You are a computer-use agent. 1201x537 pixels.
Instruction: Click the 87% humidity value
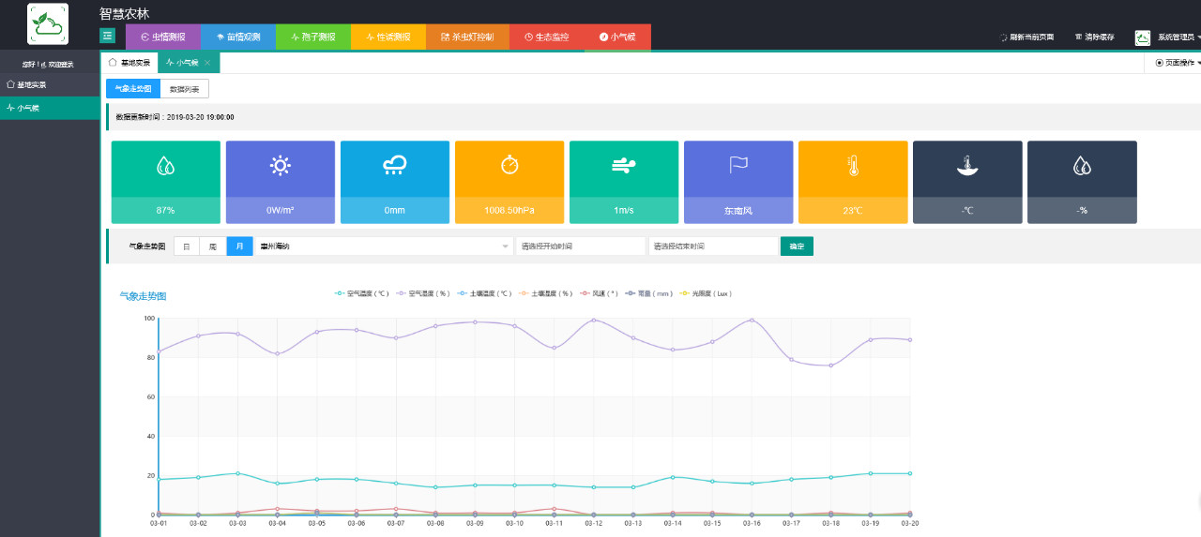coord(166,211)
